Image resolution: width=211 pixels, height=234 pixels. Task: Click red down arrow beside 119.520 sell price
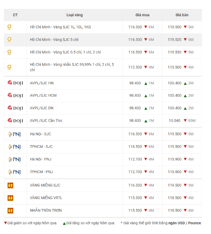185,40
